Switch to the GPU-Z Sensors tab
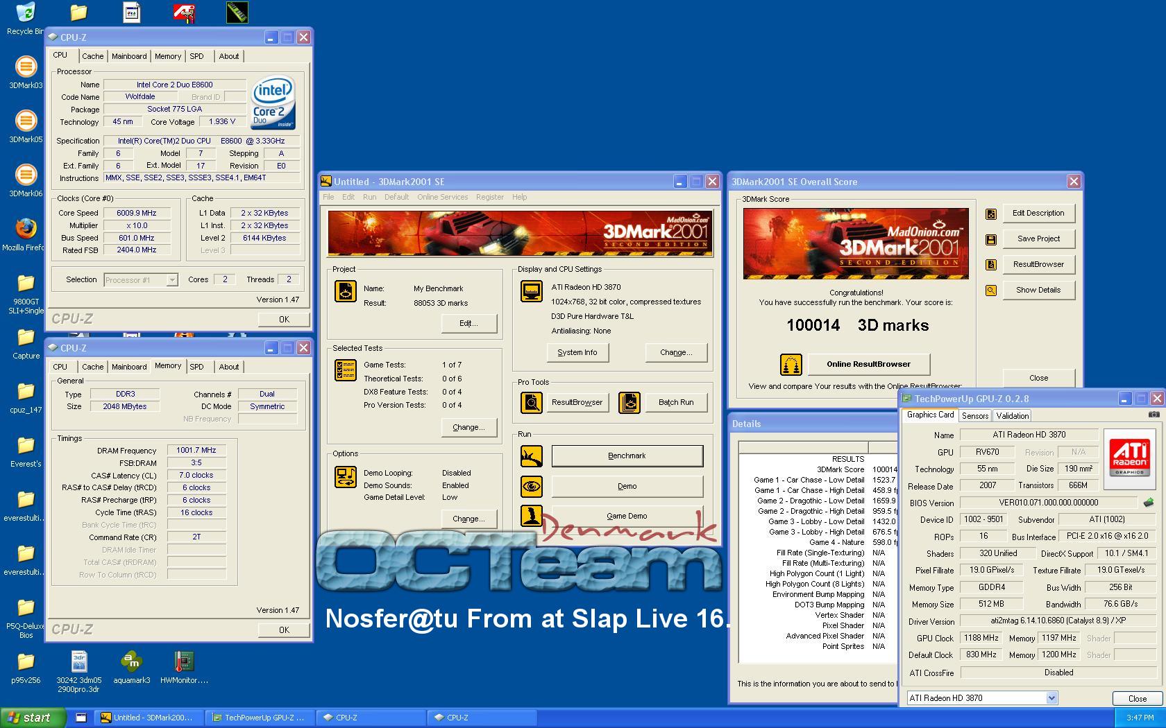Screen dimensions: 1166x728 (x=975, y=415)
